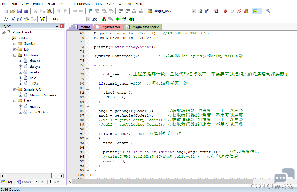Insert breakpoint using red dot icon

tap(225, 11)
